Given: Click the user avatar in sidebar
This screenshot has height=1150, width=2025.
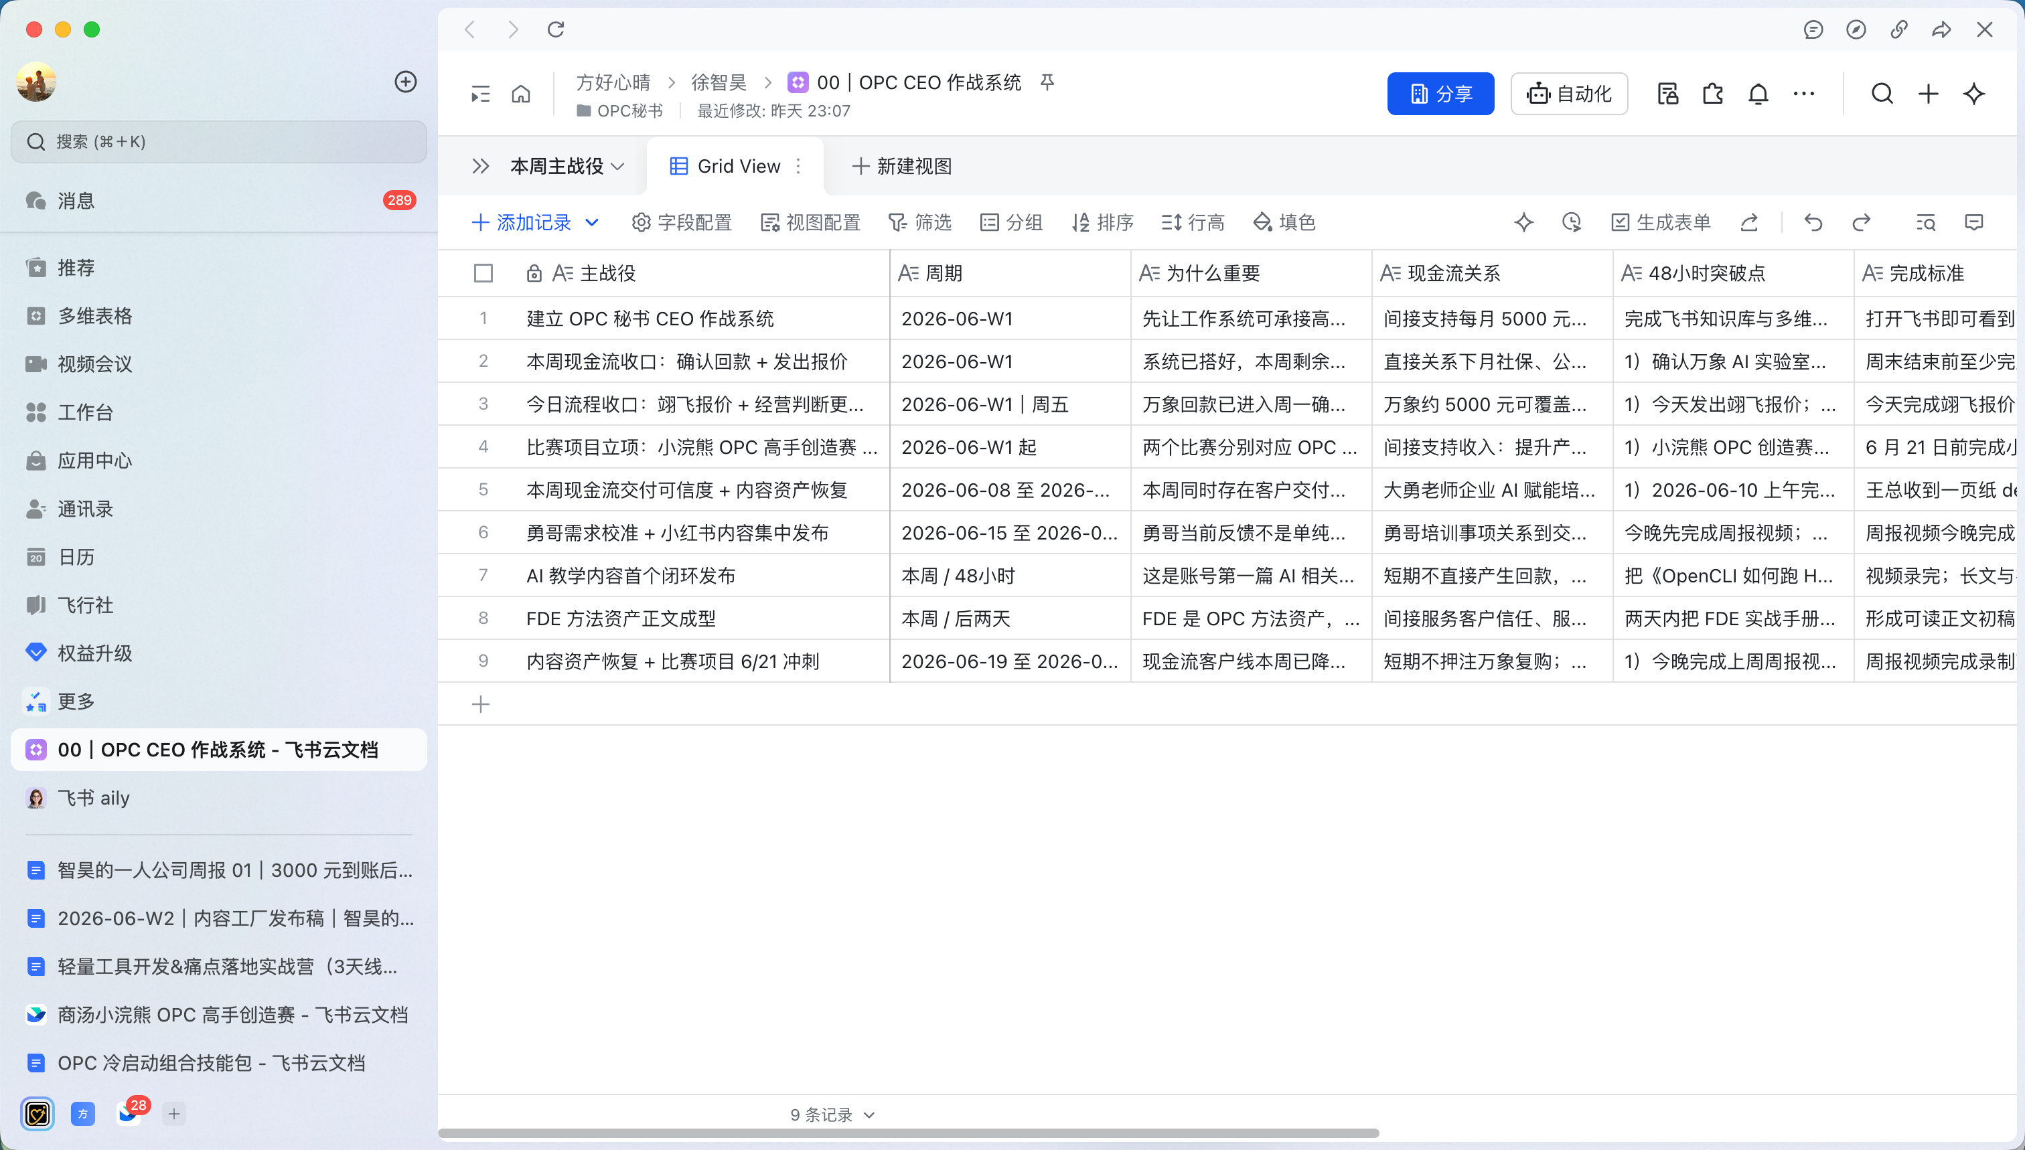Looking at the screenshot, I should click(x=36, y=82).
